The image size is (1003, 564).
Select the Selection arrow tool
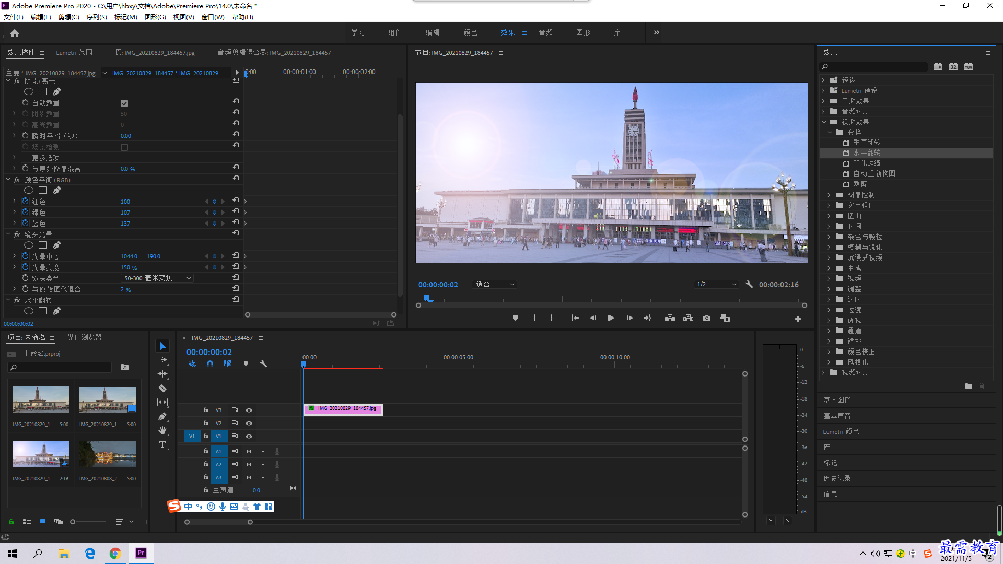point(162,346)
